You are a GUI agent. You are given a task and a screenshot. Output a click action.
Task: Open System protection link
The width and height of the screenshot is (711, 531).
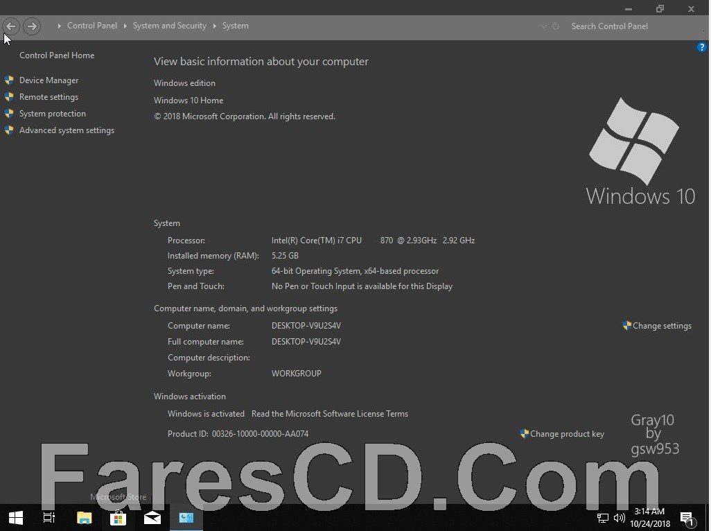(53, 114)
